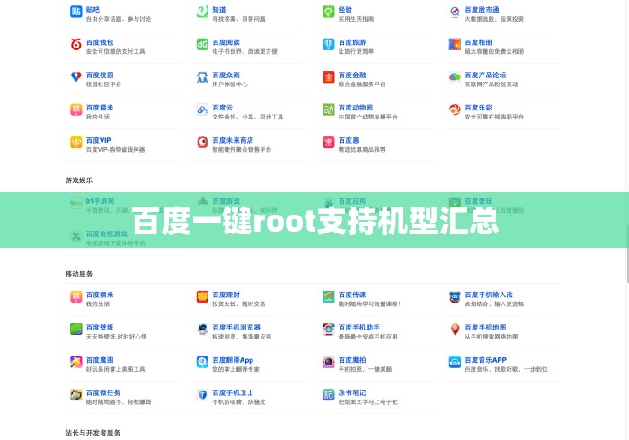Click the 游戏娱乐 section heading

tap(79, 180)
